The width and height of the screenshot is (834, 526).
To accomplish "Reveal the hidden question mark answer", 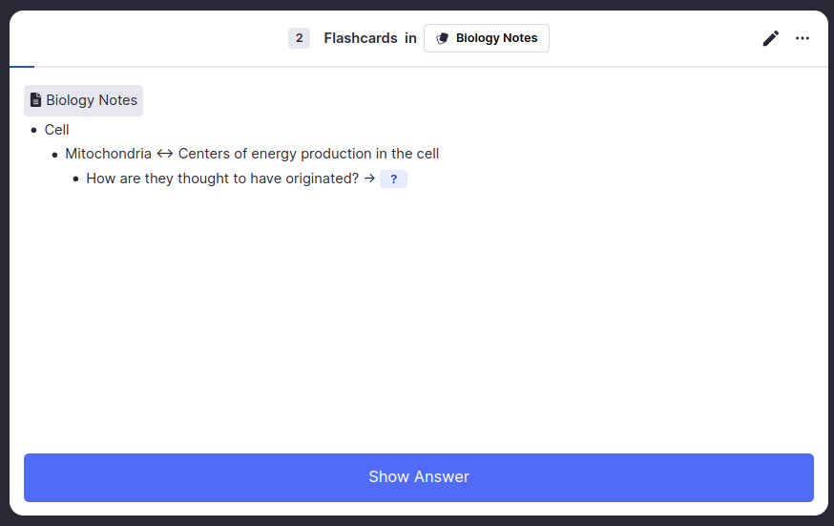I will (x=393, y=179).
